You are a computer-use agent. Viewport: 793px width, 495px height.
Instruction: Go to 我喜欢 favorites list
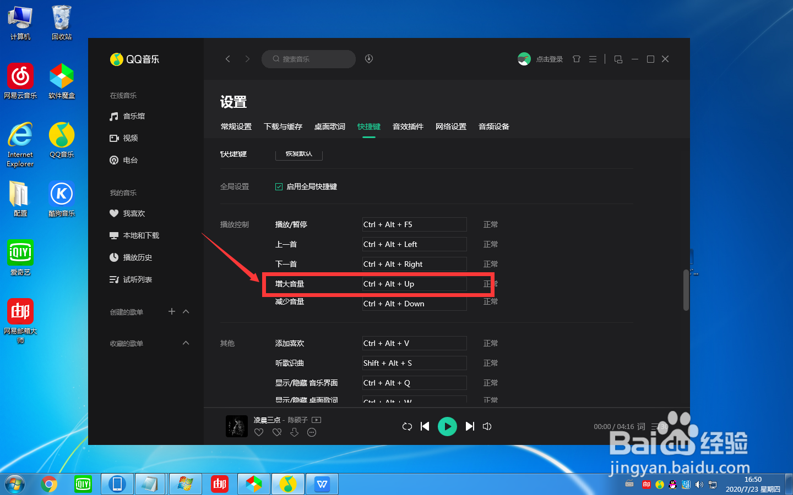pyautogui.click(x=127, y=213)
